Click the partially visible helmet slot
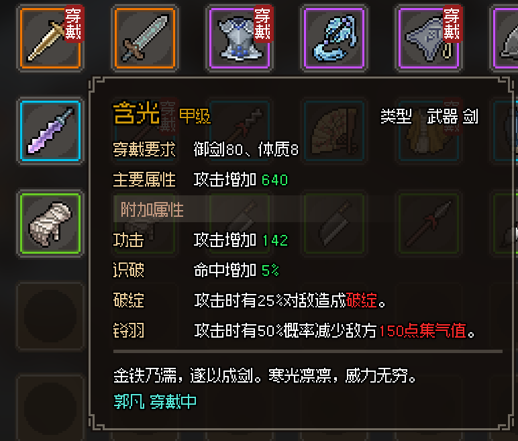This screenshot has height=441, width=518. click(505, 38)
